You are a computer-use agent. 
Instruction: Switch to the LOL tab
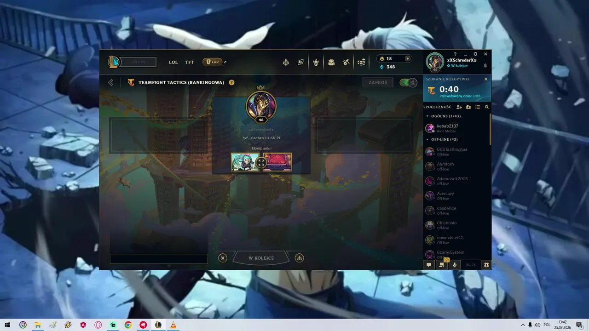point(173,62)
